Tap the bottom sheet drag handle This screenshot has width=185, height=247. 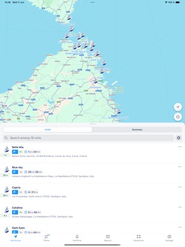(x=92, y=124)
